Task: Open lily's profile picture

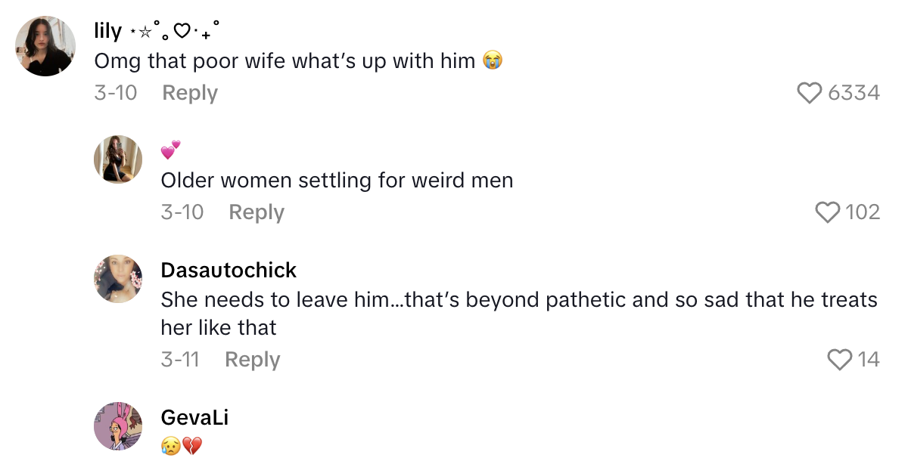Action: tap(45, 46)
